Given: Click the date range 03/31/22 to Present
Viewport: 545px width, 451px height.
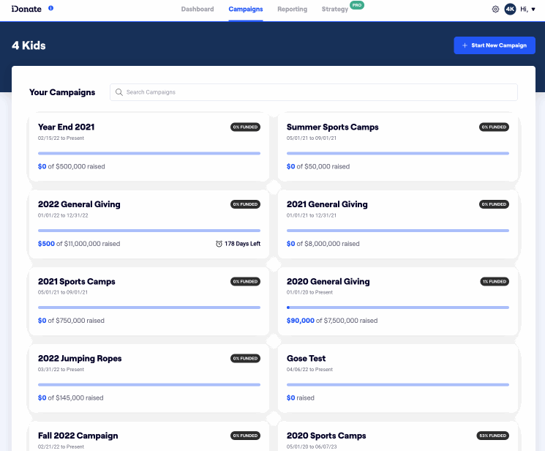Looking at the screenshot, I should (x=61, y=370).
